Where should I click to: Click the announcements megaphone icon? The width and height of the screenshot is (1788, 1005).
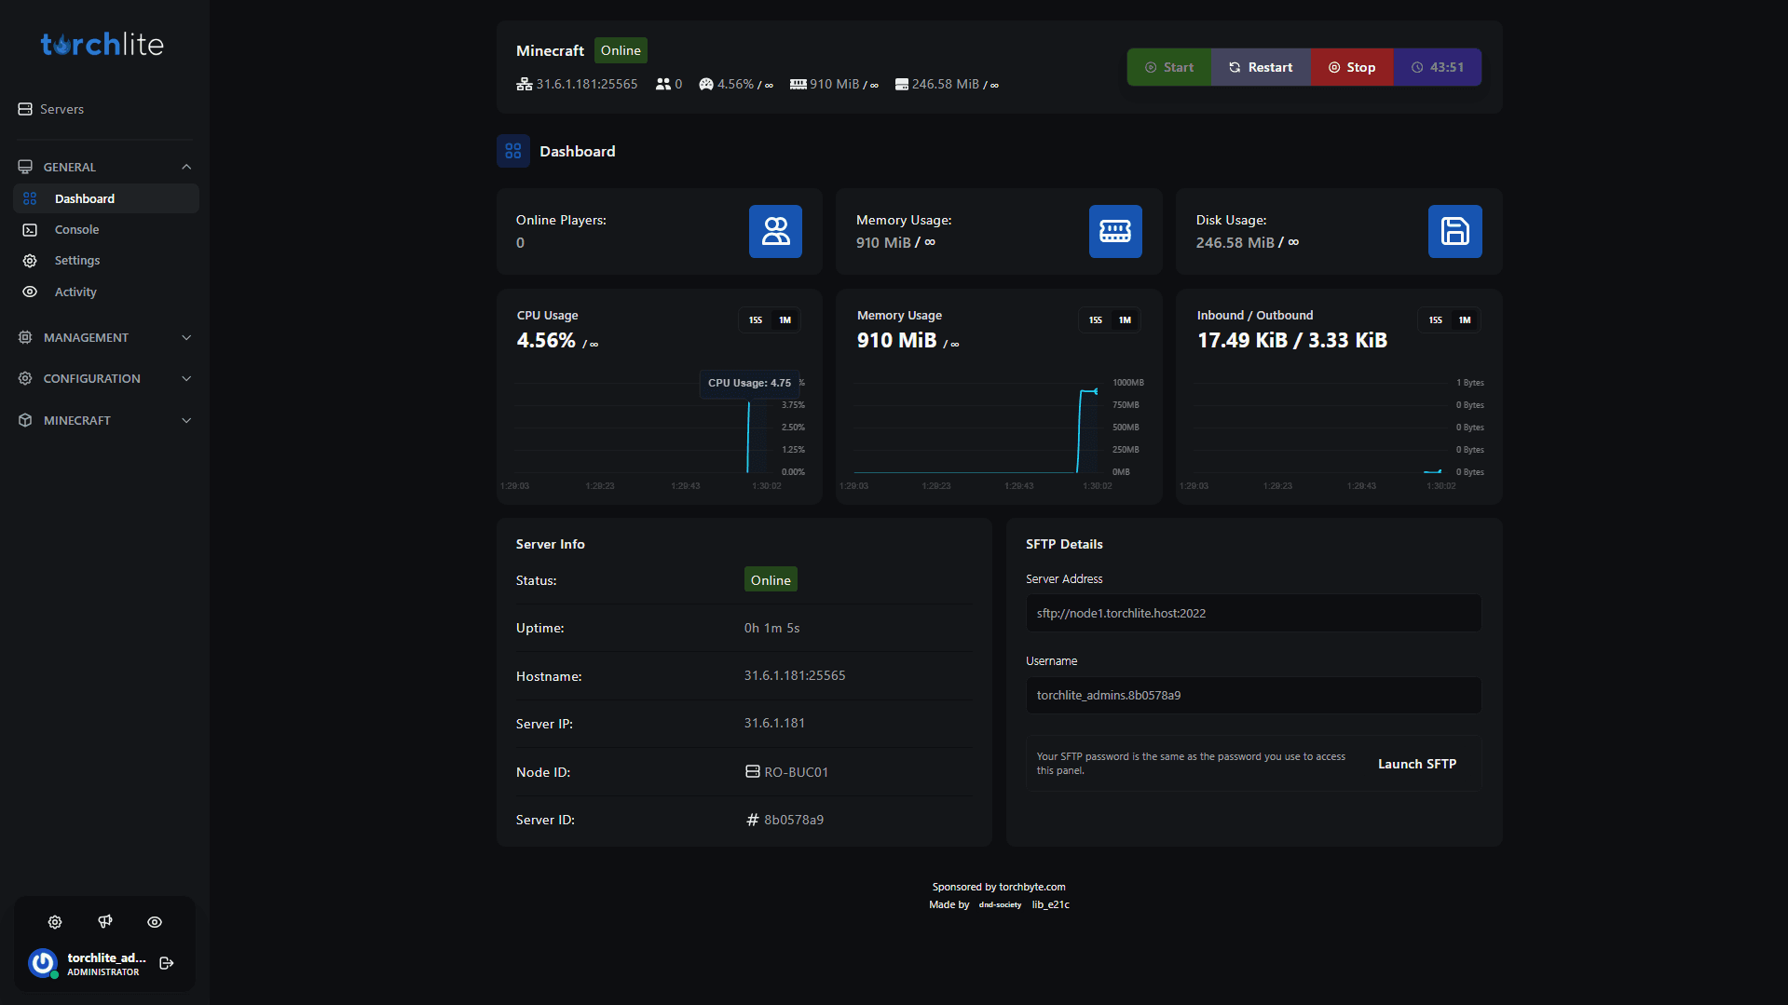[x=105, y=922]
